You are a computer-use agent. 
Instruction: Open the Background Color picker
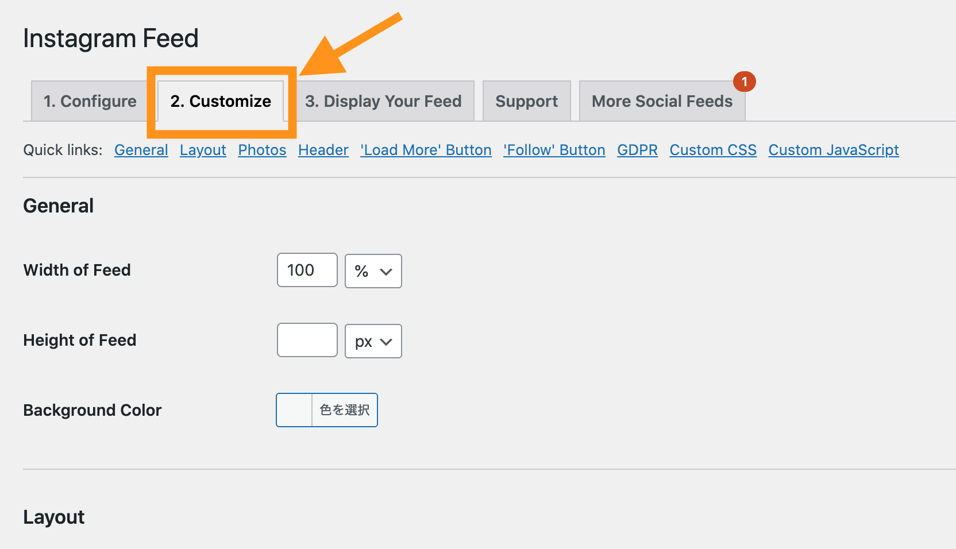(x=326, y=409)
